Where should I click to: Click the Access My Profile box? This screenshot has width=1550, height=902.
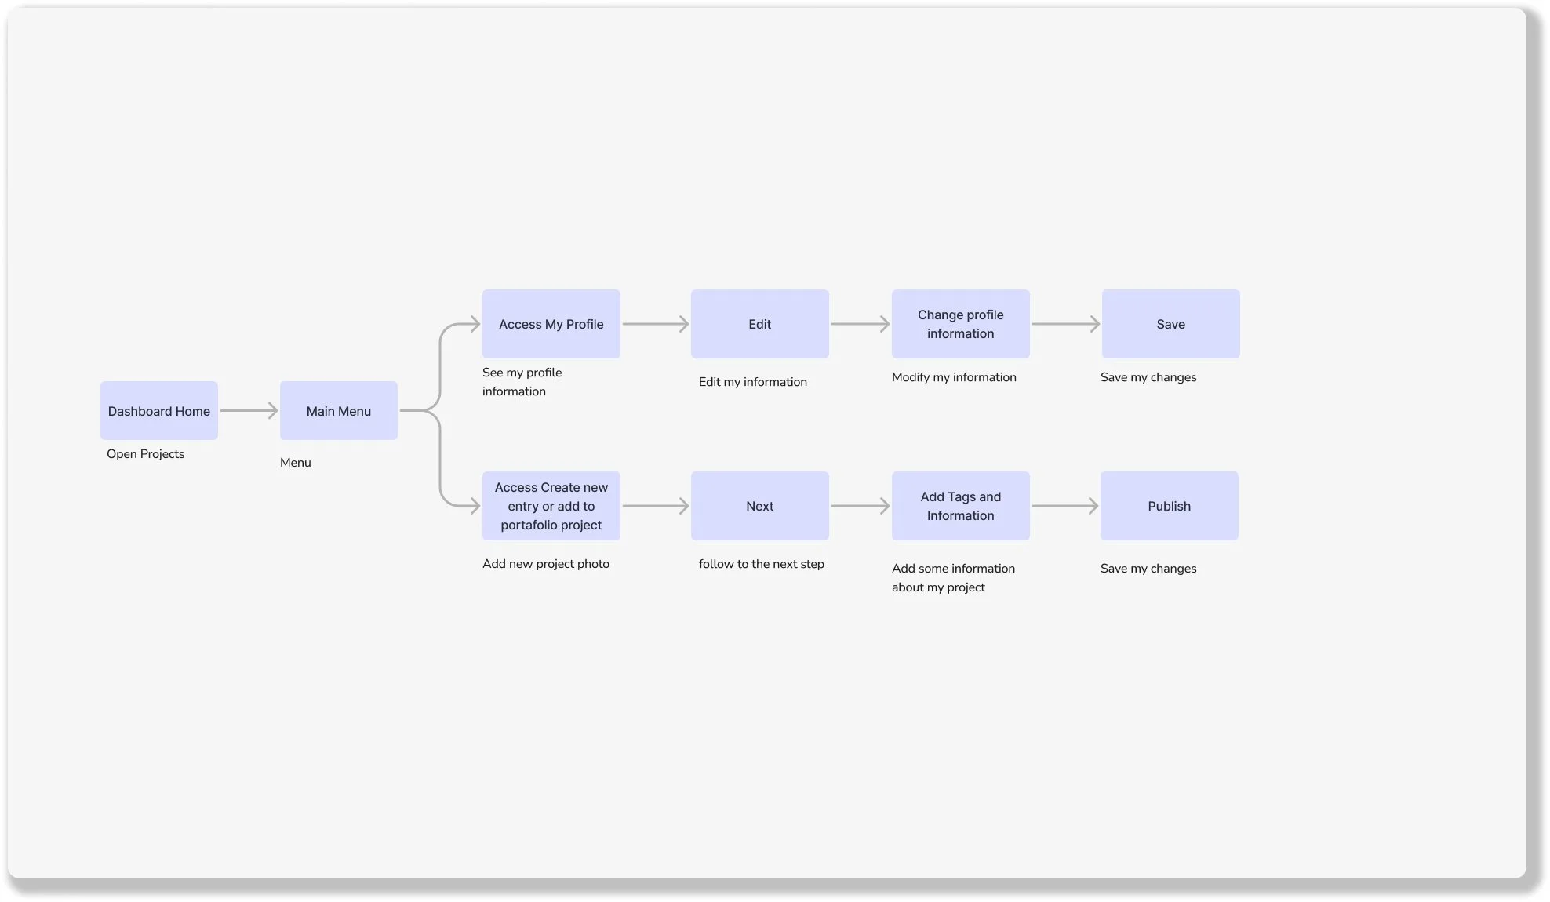click(551, 324)
